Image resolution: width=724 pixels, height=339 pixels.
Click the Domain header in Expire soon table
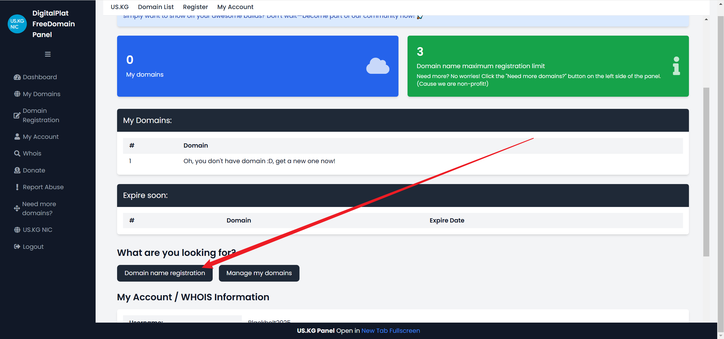pos(239,220)
